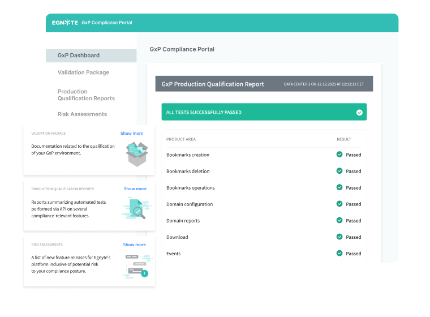Click the Bookmarks deletion row
This screenshot has height=317, width=430.
click(x=188, y=172)
